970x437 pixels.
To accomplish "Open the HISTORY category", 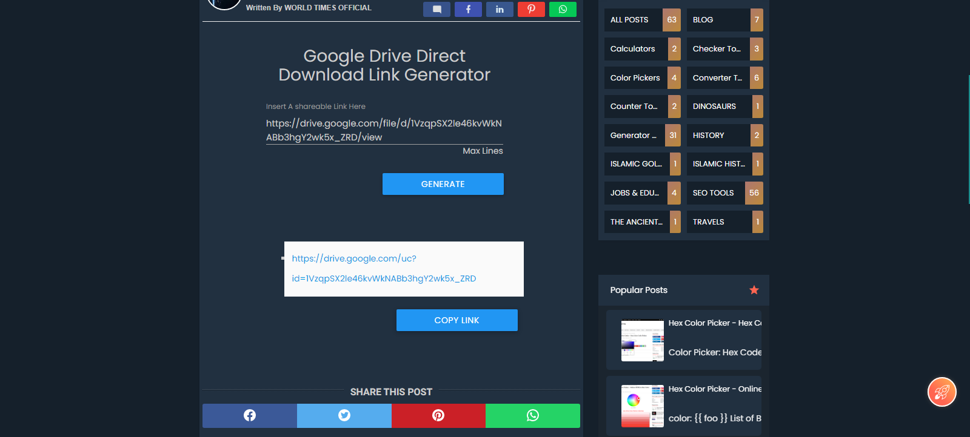I will click(725, 136).
